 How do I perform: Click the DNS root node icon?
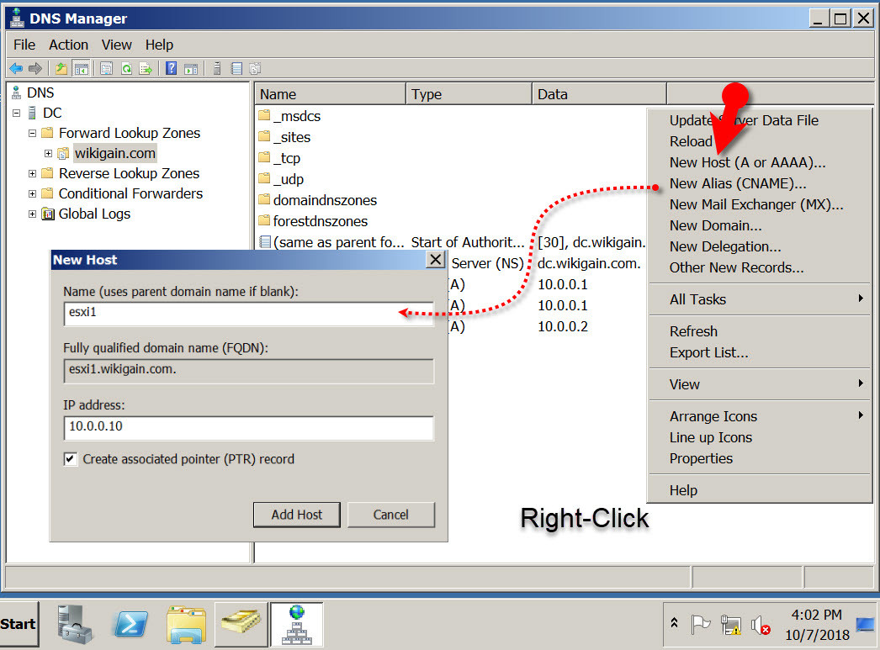16,92
